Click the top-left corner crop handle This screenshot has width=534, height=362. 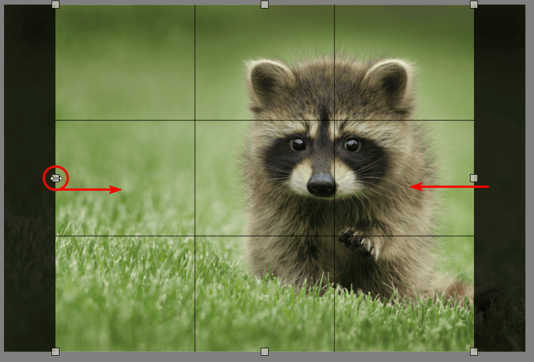[55, 5]
